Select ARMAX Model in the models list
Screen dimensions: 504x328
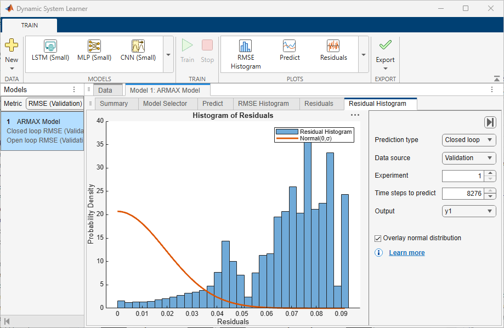pyautogui.click(x=42, y=131)
